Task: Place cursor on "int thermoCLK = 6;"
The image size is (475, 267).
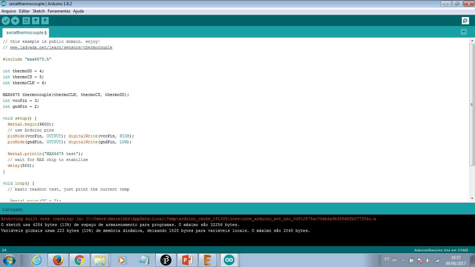Action: point(24,83)
